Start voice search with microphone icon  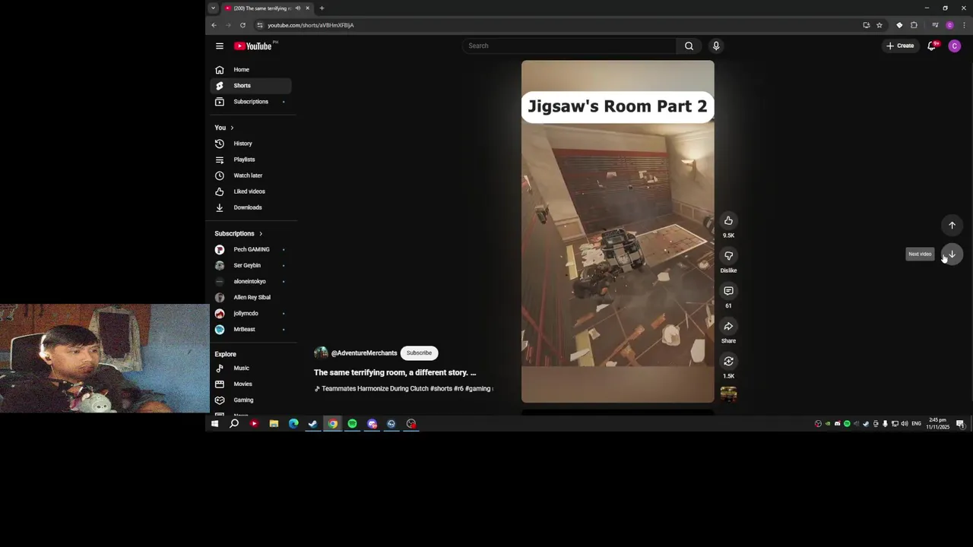[x=716, y=46]
